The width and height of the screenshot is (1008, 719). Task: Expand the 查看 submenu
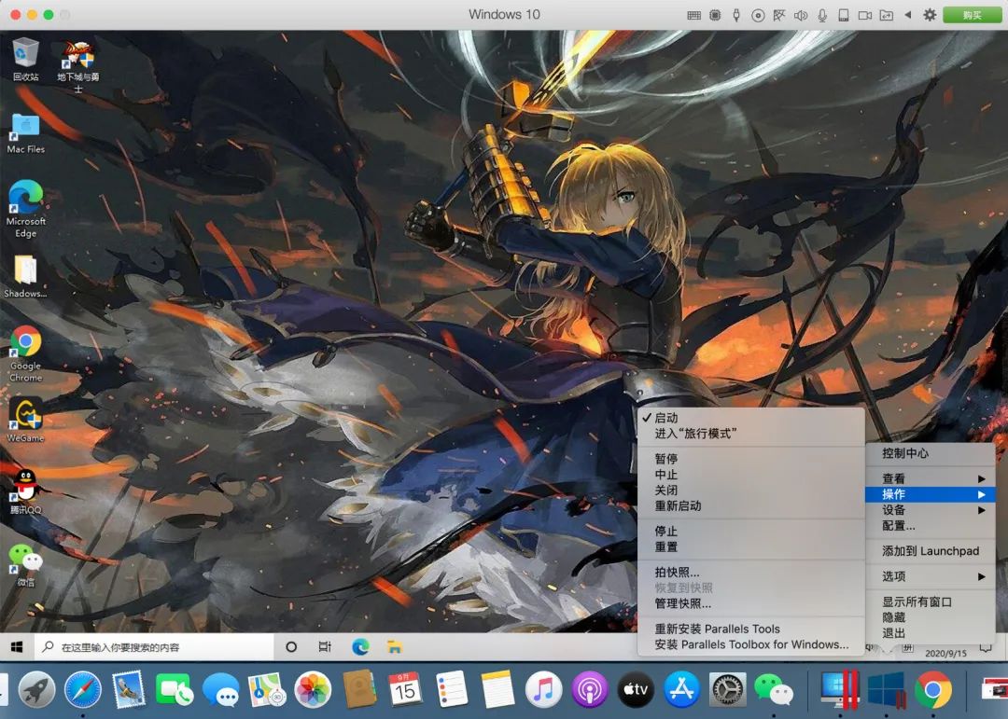pos(930,478)
